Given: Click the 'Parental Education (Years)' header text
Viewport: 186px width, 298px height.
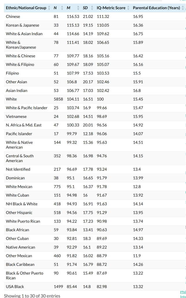Looking at the screenshot, I should coord(156,8).
